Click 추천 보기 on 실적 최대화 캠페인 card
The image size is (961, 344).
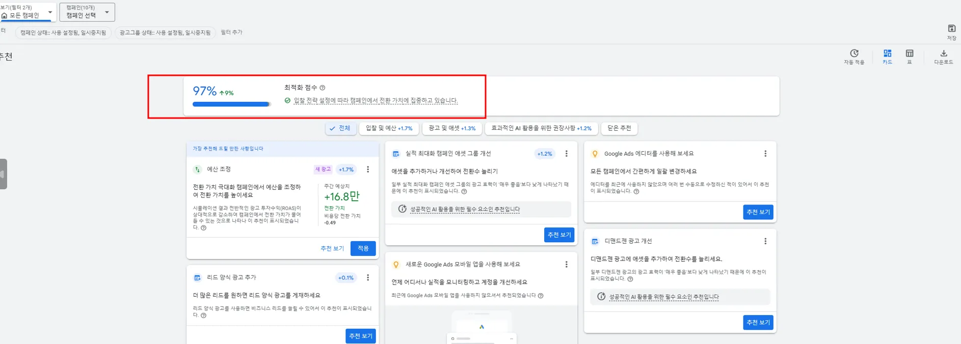point(559,235)
